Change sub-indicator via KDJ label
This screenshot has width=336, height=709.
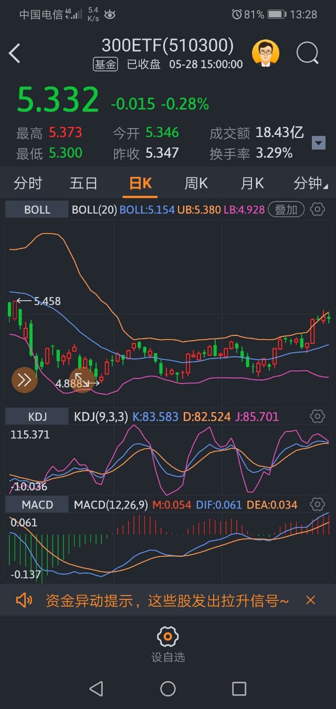pos(37,417)
